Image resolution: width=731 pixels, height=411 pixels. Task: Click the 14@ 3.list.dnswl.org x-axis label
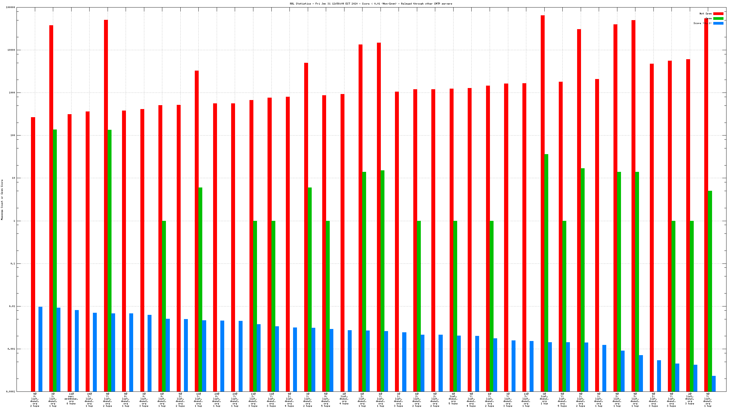tap(89, 400)
